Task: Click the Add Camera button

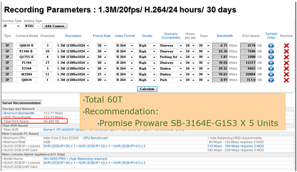Action: pos(55,26)
